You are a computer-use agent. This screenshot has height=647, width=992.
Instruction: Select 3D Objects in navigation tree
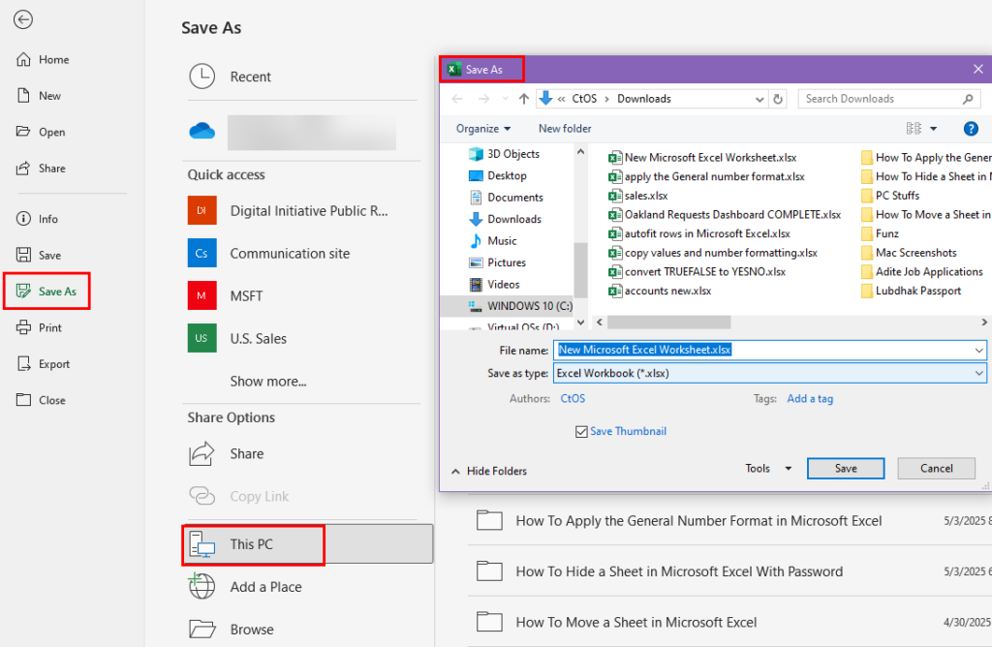(x=504, y=154)
